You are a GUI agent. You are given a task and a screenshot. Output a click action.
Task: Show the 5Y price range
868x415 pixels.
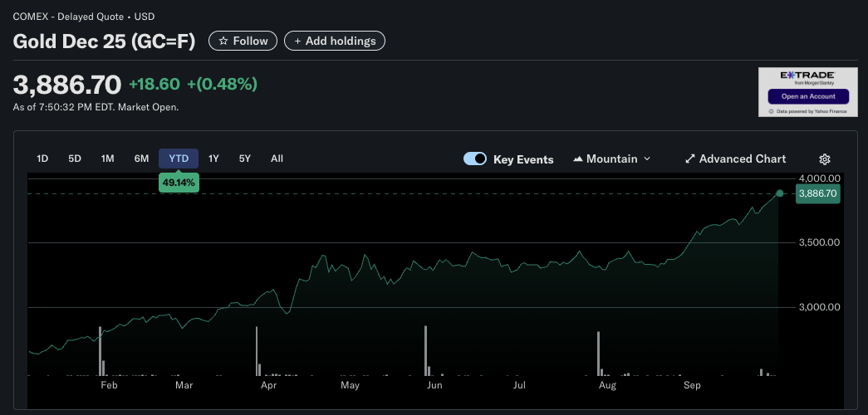coord(244,159)
